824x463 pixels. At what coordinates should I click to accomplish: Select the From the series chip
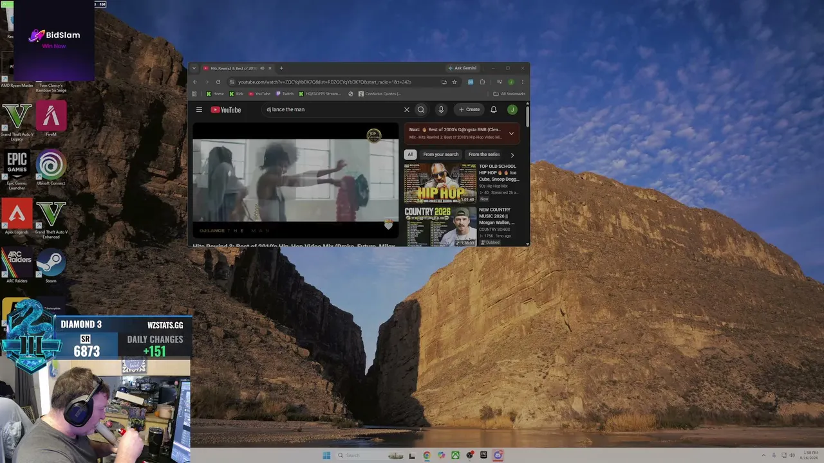point(484,154)
